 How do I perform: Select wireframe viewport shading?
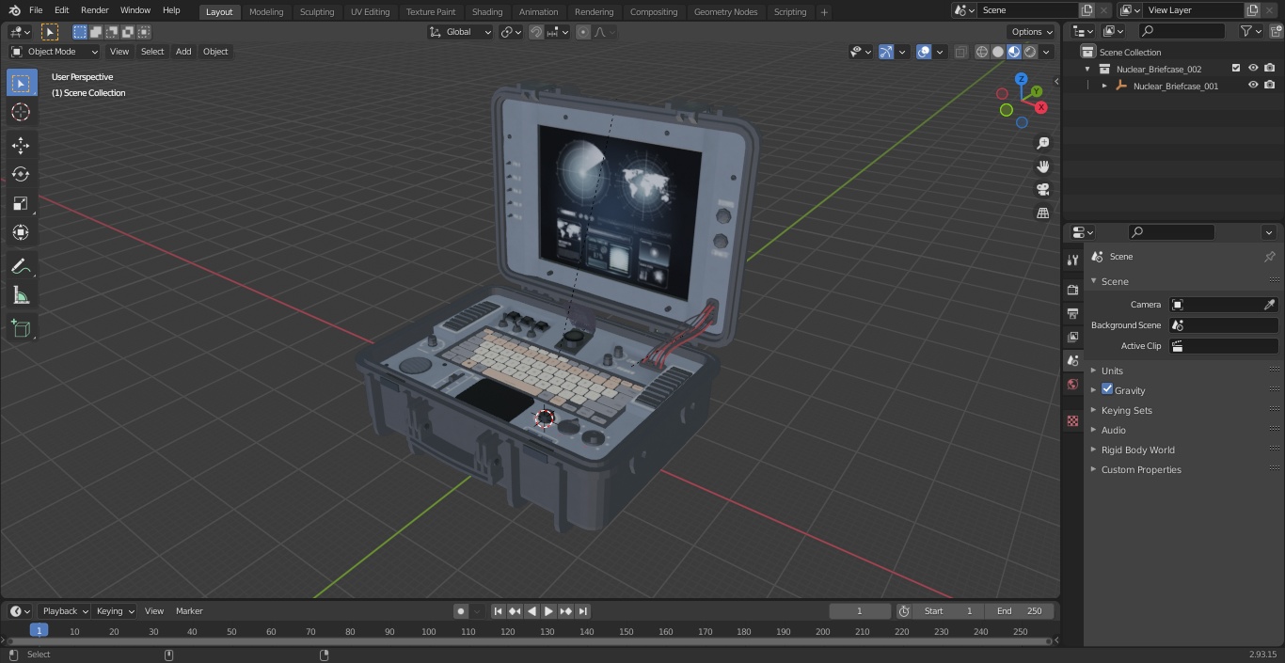tap(982, 52)
